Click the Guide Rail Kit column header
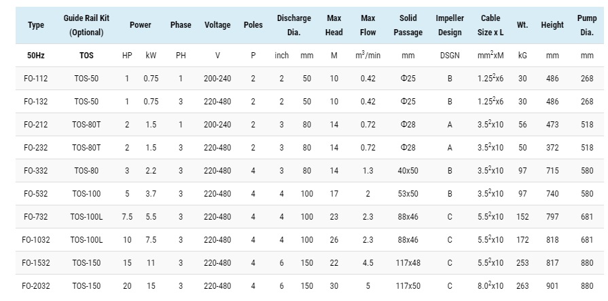This screenshot has height=301, width=608. (x=86, y=25)
